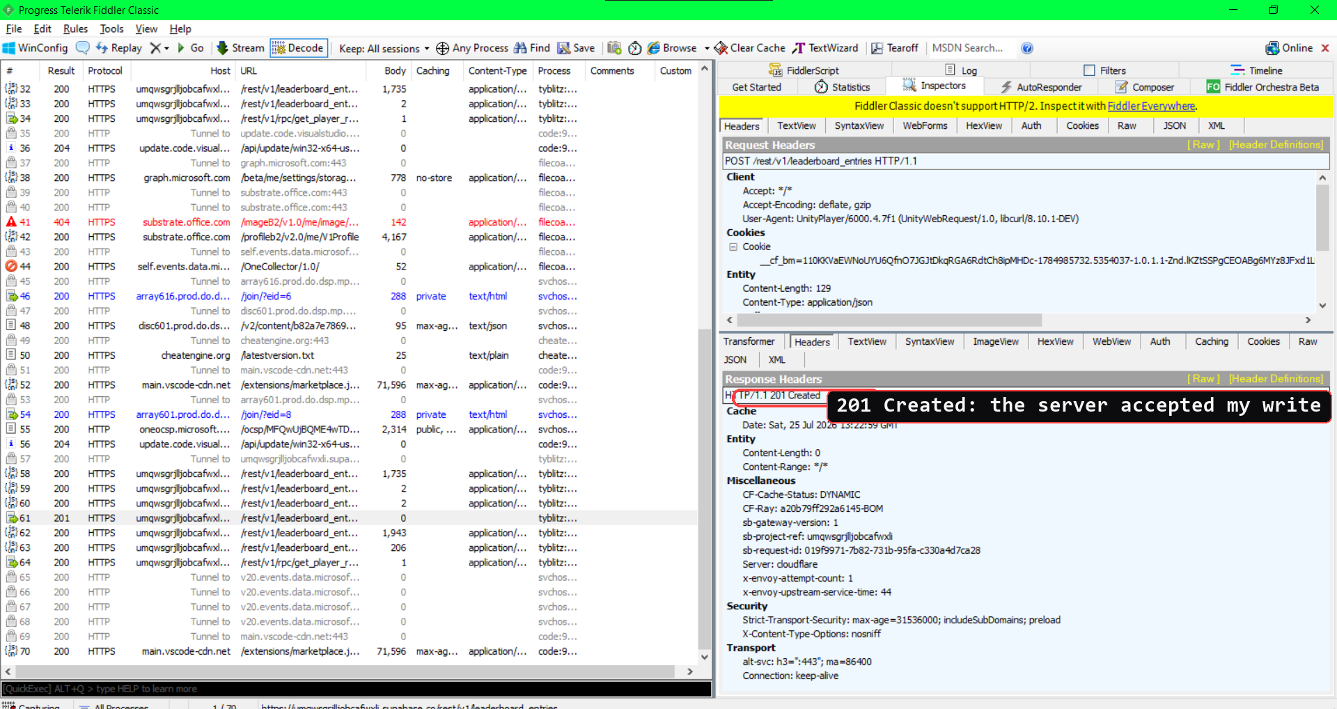1337x709 pixels.
Task: Open the Statistics tab
Action: (842, 87)
